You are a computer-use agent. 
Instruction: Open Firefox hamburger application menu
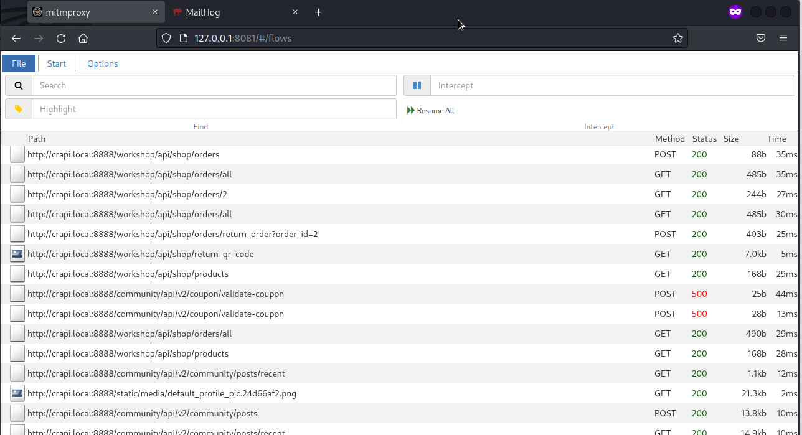coord(783,39)
